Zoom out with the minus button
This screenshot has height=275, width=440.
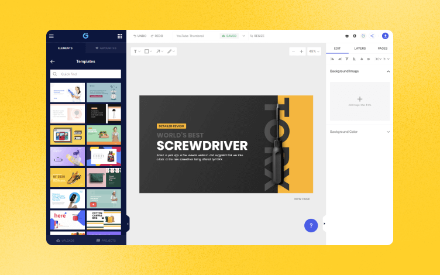[x=294, y=51]
